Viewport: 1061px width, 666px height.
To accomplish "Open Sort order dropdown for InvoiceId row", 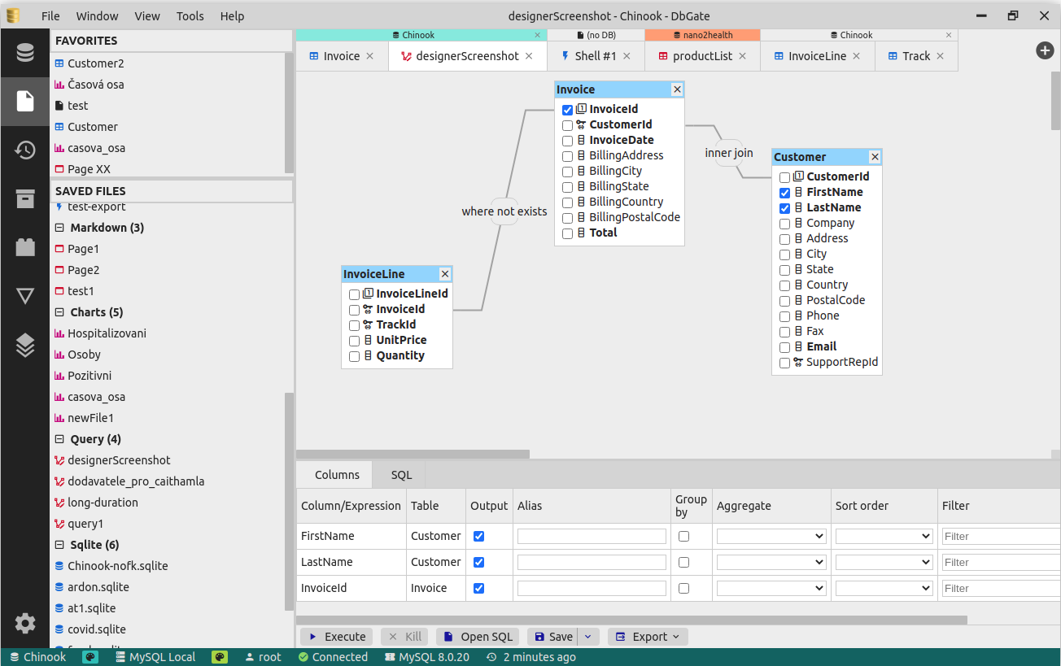I will (x=884, y=589).
